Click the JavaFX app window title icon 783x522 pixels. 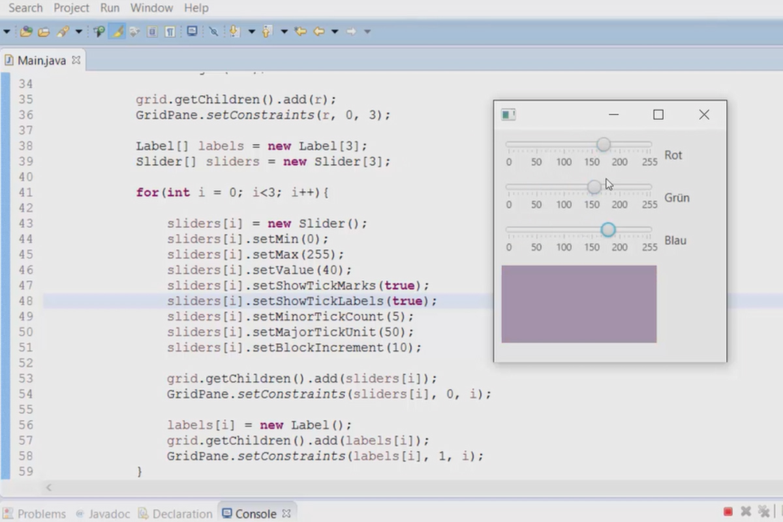508,115
